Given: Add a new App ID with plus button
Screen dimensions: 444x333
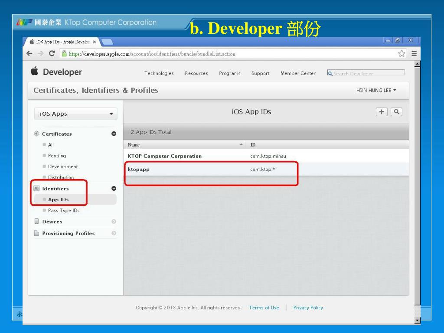Looking at the screenshot, I should coord(382,112).
